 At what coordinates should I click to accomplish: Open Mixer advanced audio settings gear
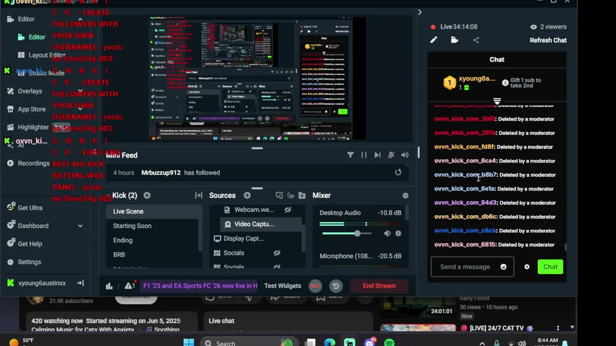[x=405, y=196]
